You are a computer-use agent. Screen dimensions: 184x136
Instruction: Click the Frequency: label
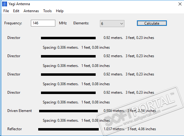pos(13,23)
